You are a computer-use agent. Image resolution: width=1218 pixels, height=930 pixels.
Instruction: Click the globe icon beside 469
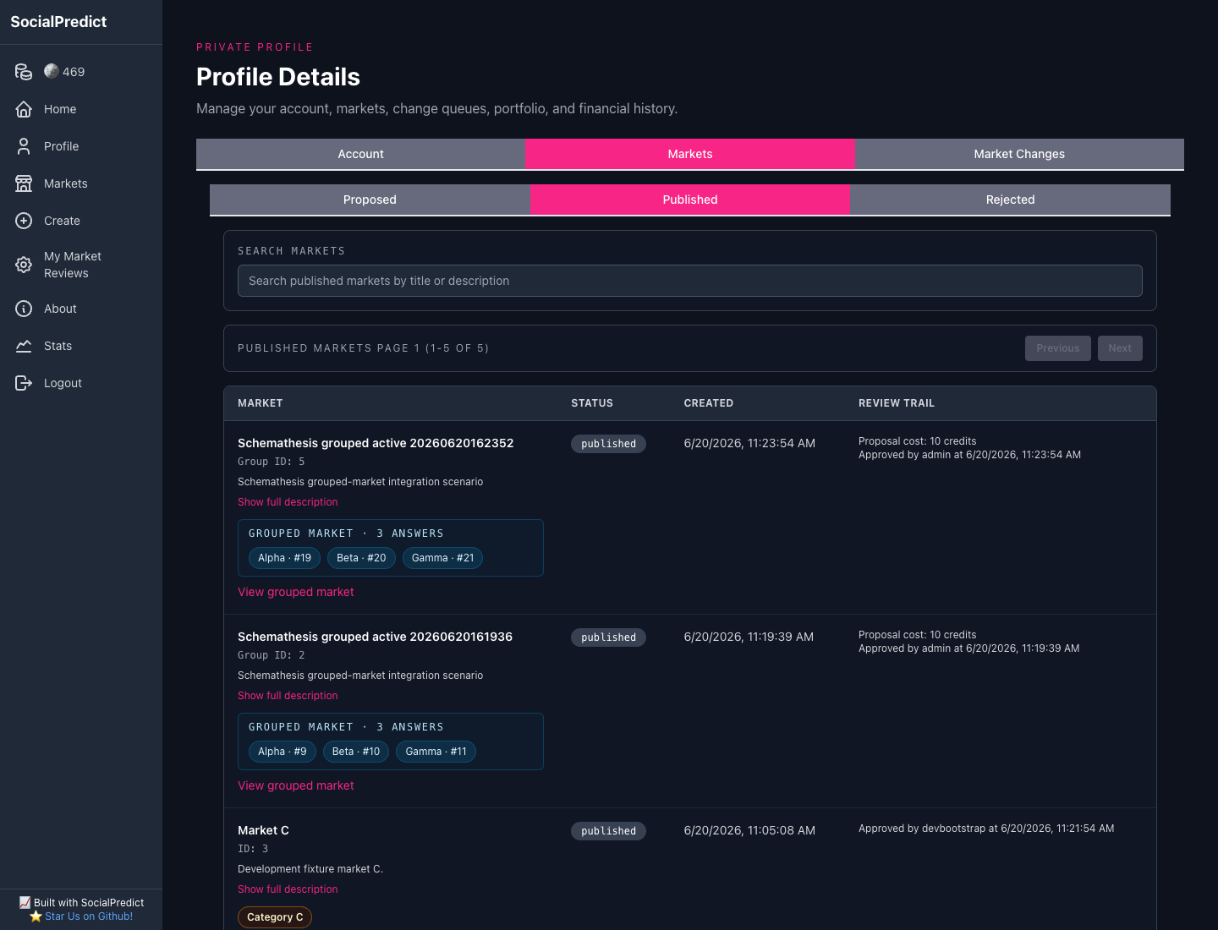[52, 71]
